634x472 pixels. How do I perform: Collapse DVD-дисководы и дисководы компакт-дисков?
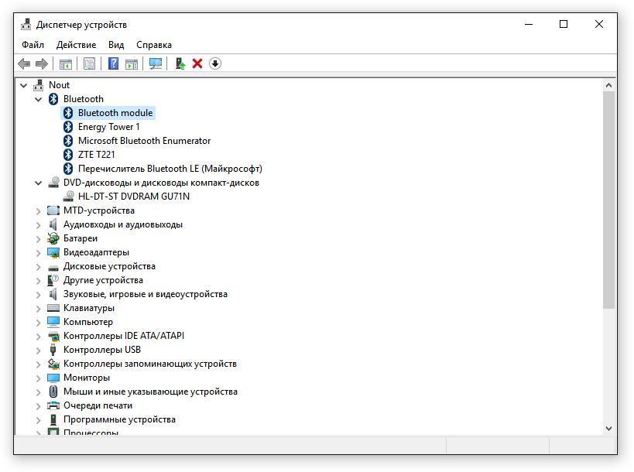pos(39,183)
